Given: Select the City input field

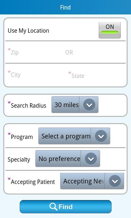Looking at the screenshot, I should click(35, 75).
